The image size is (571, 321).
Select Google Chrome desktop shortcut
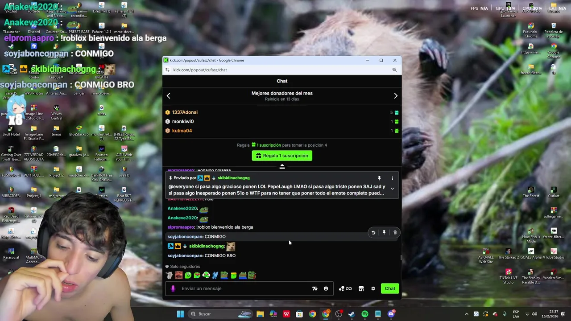coord(554,51)
